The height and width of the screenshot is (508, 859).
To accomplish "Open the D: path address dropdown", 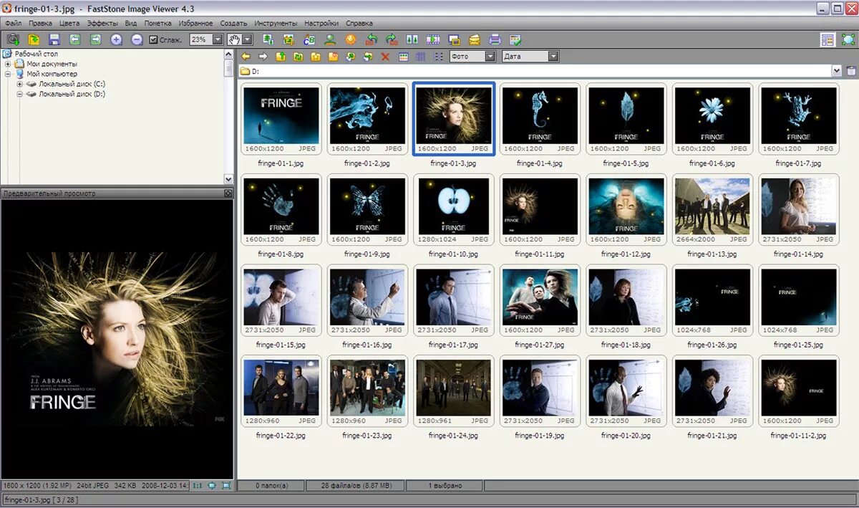I will pos(837,71).
